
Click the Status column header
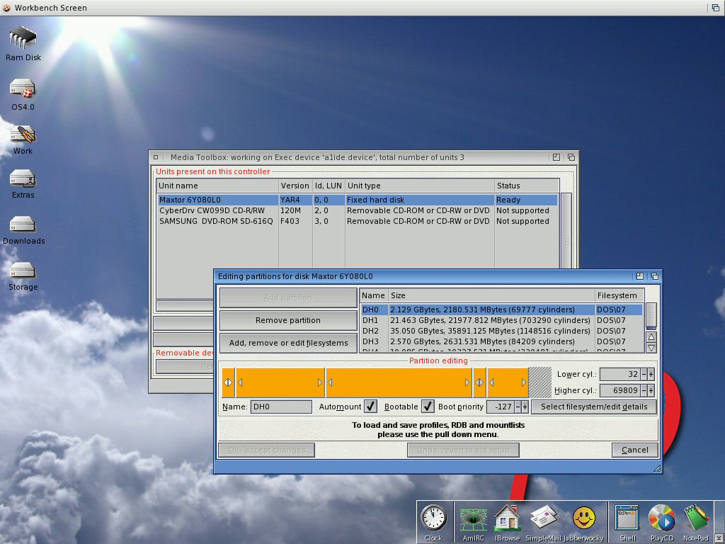[527, 186]
